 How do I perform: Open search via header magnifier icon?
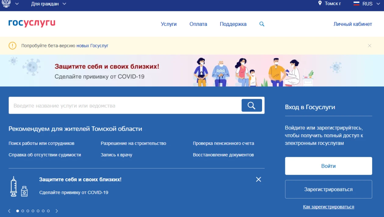pyautogui.click(x=262, y=24)
